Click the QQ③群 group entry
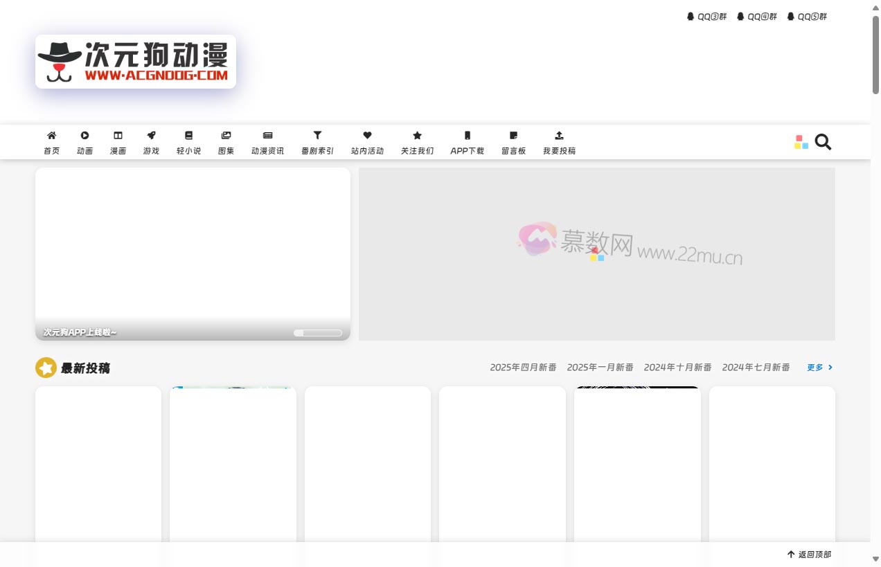881x567 pixels. 706,16
